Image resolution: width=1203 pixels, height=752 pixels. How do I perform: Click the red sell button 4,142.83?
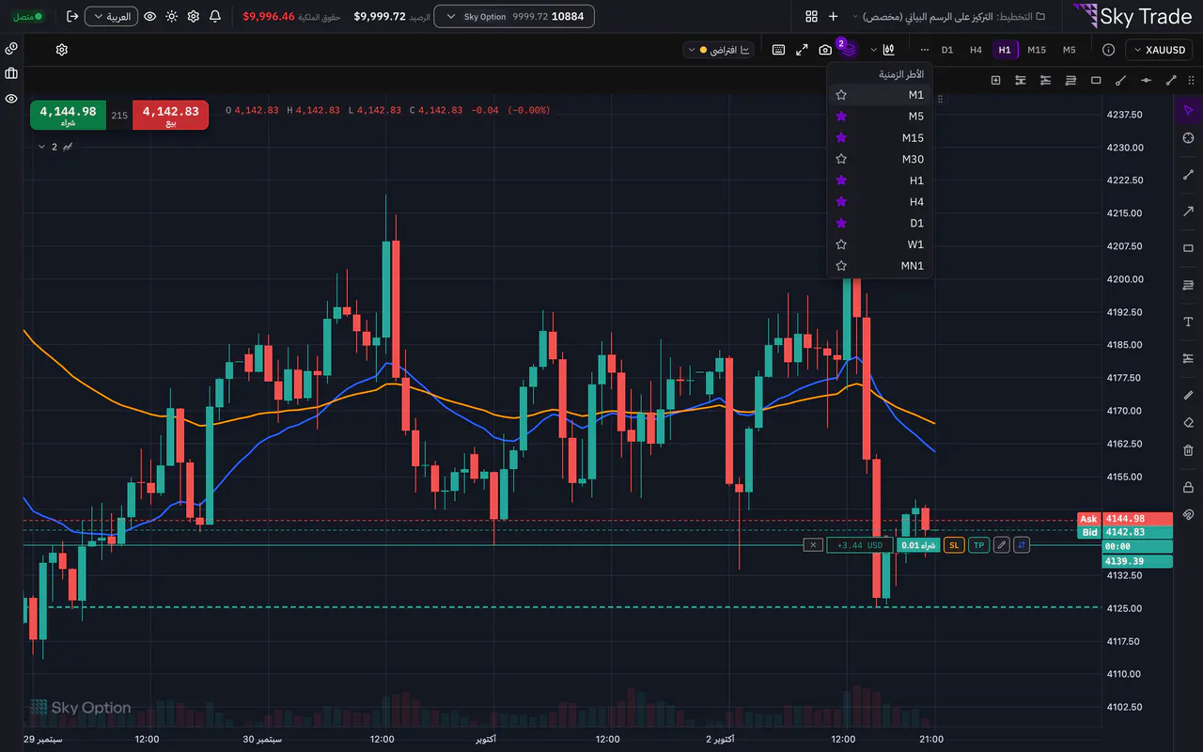point(170,116)
